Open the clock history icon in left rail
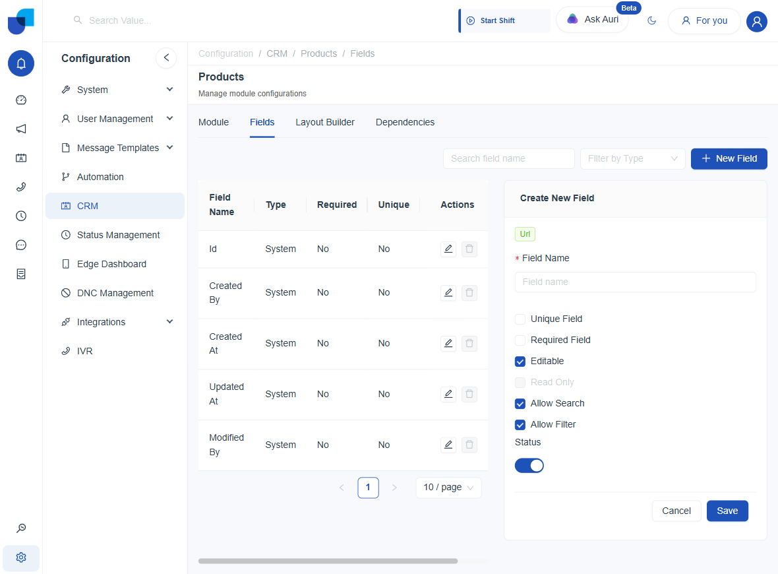Screen dimensions: 778x574 pyautogui.click(x=21, y=216)
